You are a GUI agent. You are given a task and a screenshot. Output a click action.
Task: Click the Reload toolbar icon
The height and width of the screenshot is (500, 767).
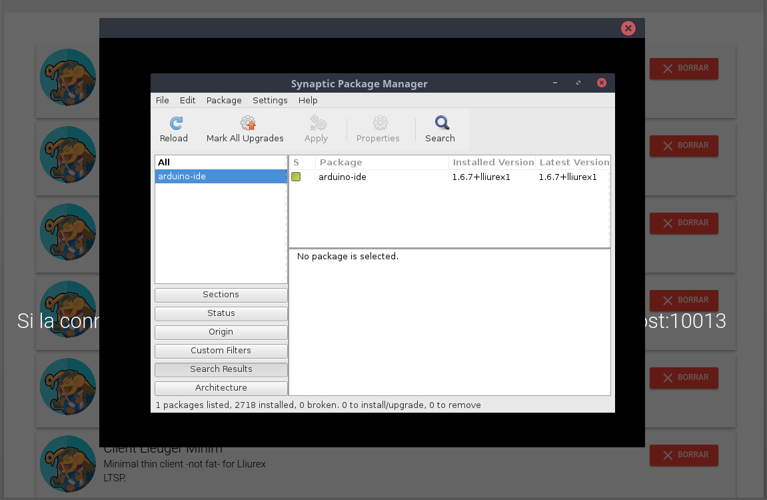[175, 123]
